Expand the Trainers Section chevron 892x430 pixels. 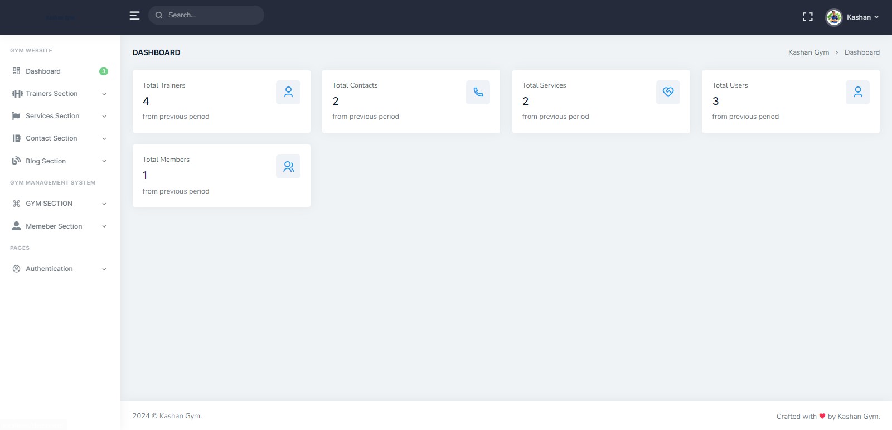click(104, 94)
